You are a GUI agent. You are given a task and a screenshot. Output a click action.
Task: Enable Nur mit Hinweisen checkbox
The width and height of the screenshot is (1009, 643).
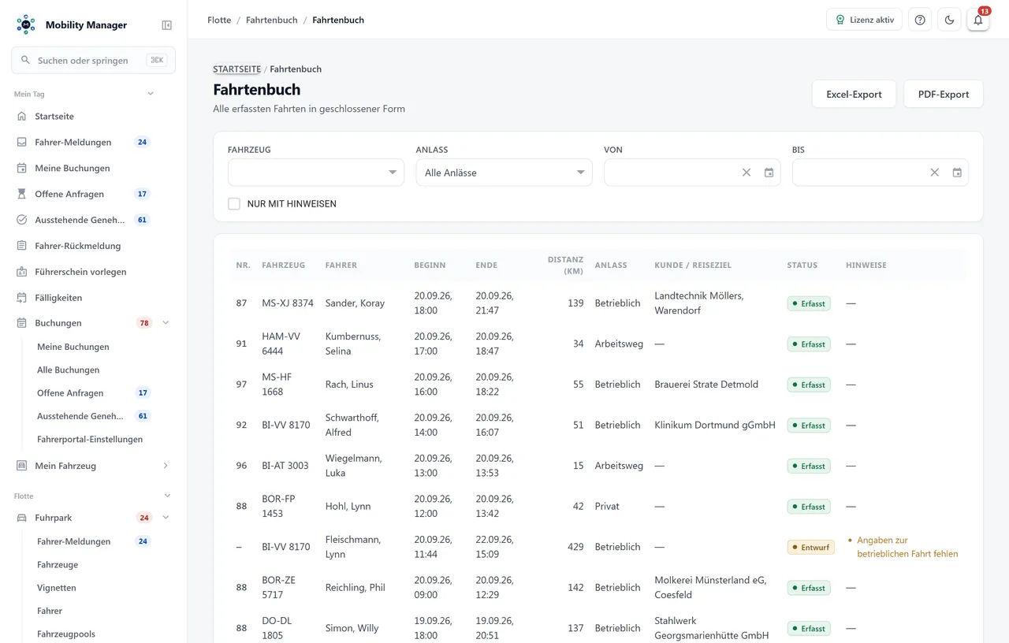(x=234, y=203)
